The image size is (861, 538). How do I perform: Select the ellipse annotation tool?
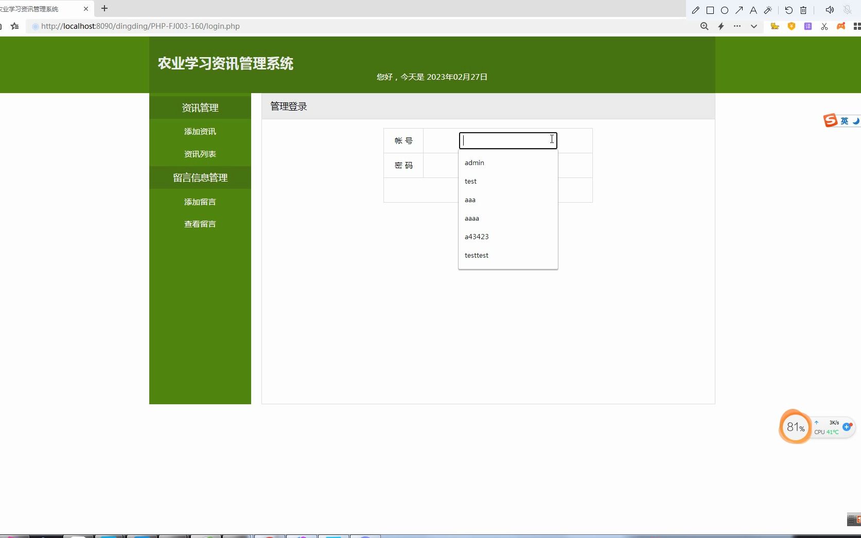point(725,10)
